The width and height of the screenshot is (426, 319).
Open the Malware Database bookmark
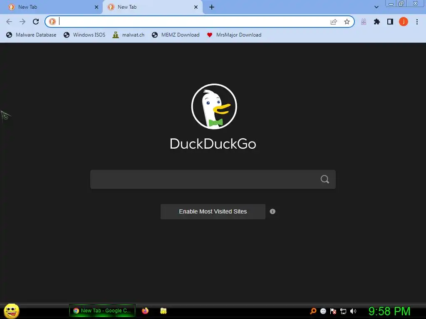pos(31,35)
